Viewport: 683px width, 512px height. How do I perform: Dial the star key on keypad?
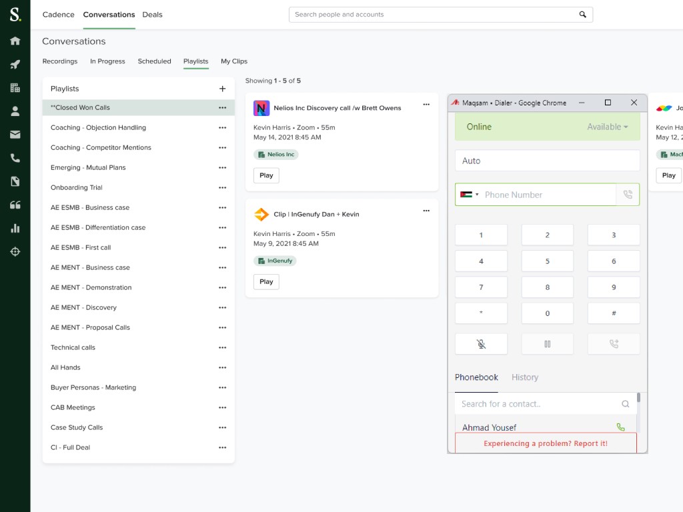coord(481,313)
